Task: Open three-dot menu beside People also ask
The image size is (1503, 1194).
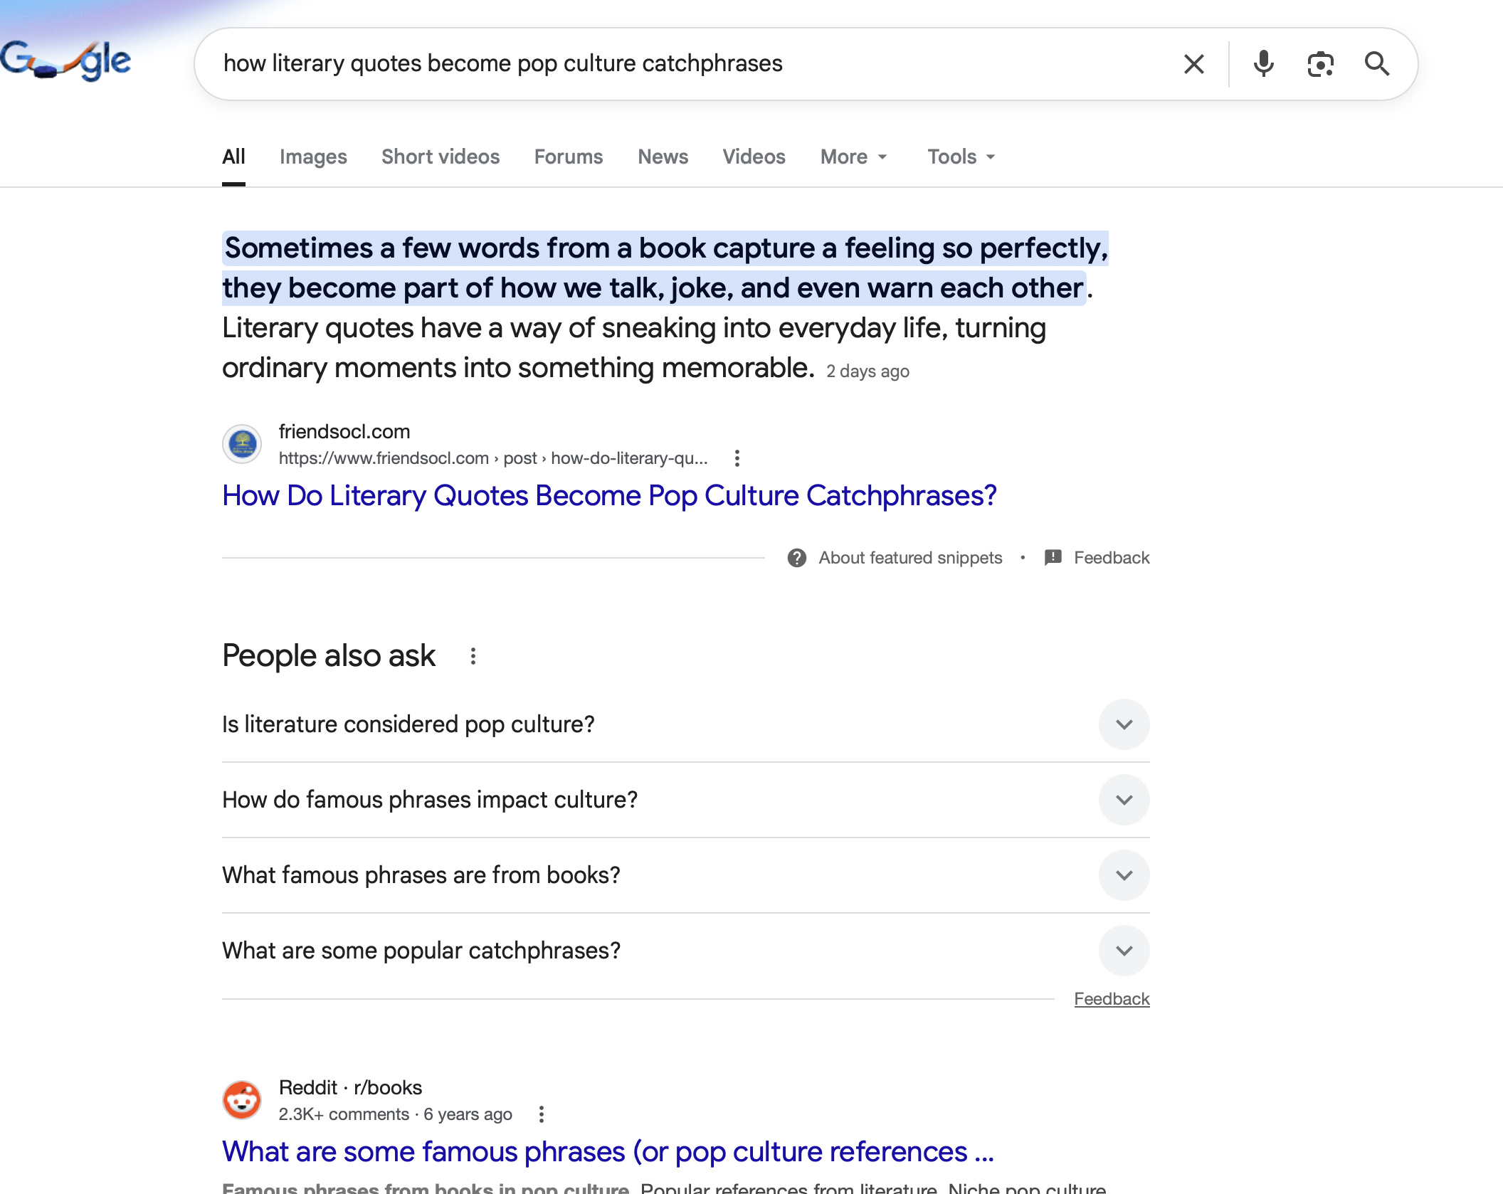Action: coord(473,656)
